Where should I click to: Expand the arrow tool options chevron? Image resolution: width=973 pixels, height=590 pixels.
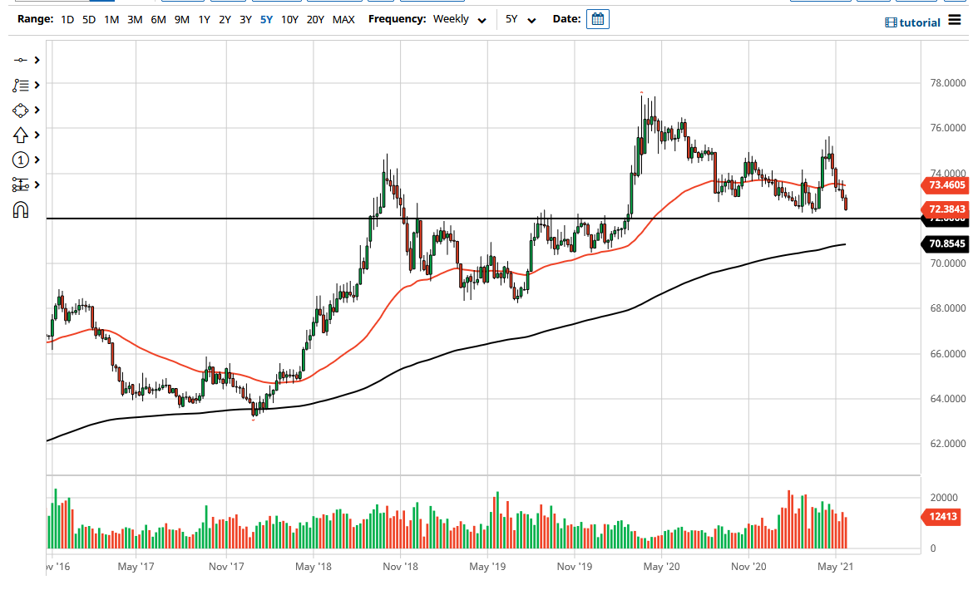click(37, 135)
